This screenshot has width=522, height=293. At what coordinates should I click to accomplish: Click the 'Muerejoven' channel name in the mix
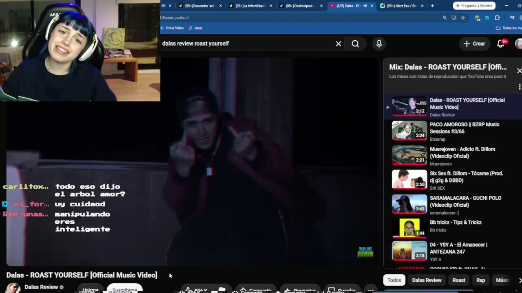441,164
